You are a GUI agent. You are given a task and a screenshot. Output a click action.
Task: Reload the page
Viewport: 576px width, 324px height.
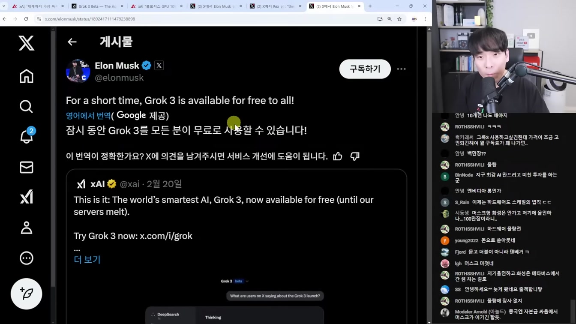click(x=26, y=19)
